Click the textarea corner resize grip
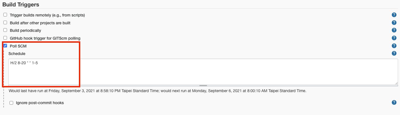The image size is (400, 115). pos(396,83)
